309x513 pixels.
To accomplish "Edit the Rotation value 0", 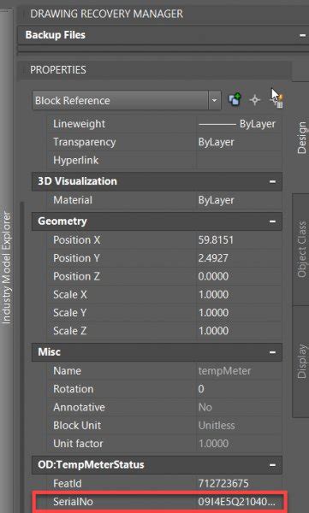I will coord(239,389).
